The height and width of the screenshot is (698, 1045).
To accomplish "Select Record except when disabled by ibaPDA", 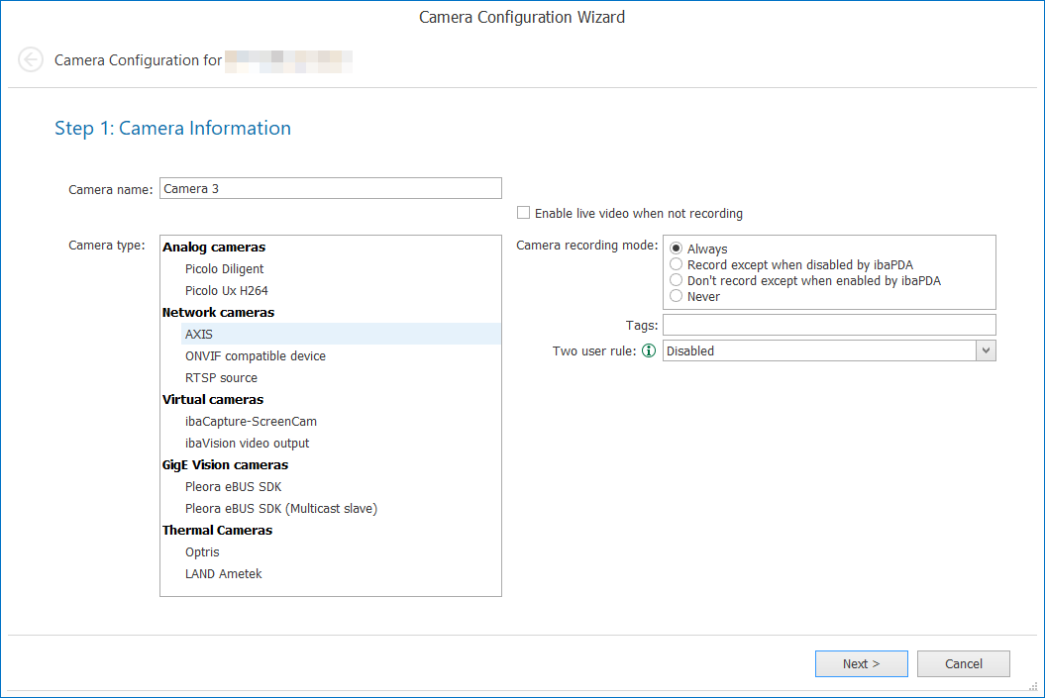I will pos(676,264).
